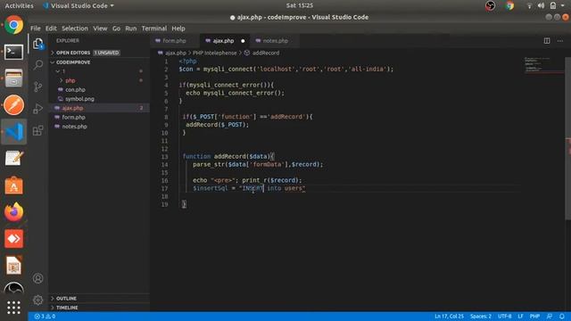Open the Selection menu
571x321 pixels.
[x=75, y=29]
